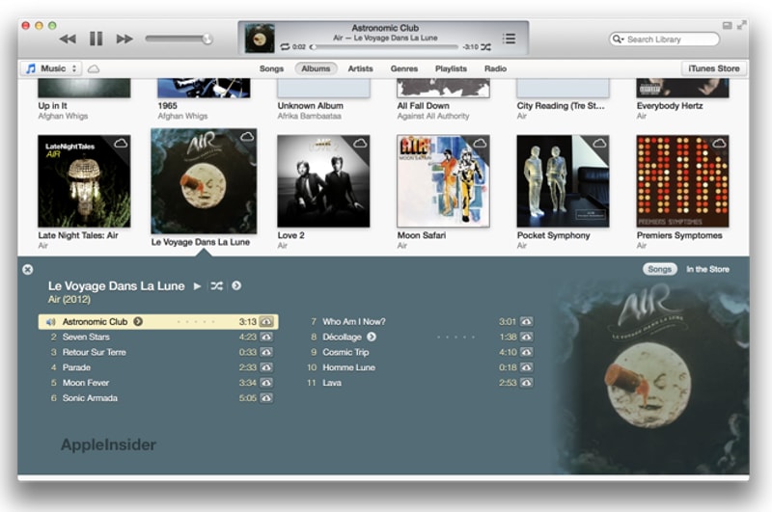Viewport: 772px width, 512px height.
Task: Shuffle the album using the shuffle icon beside title
Action: pyautogui.click(x=216, y=285)
